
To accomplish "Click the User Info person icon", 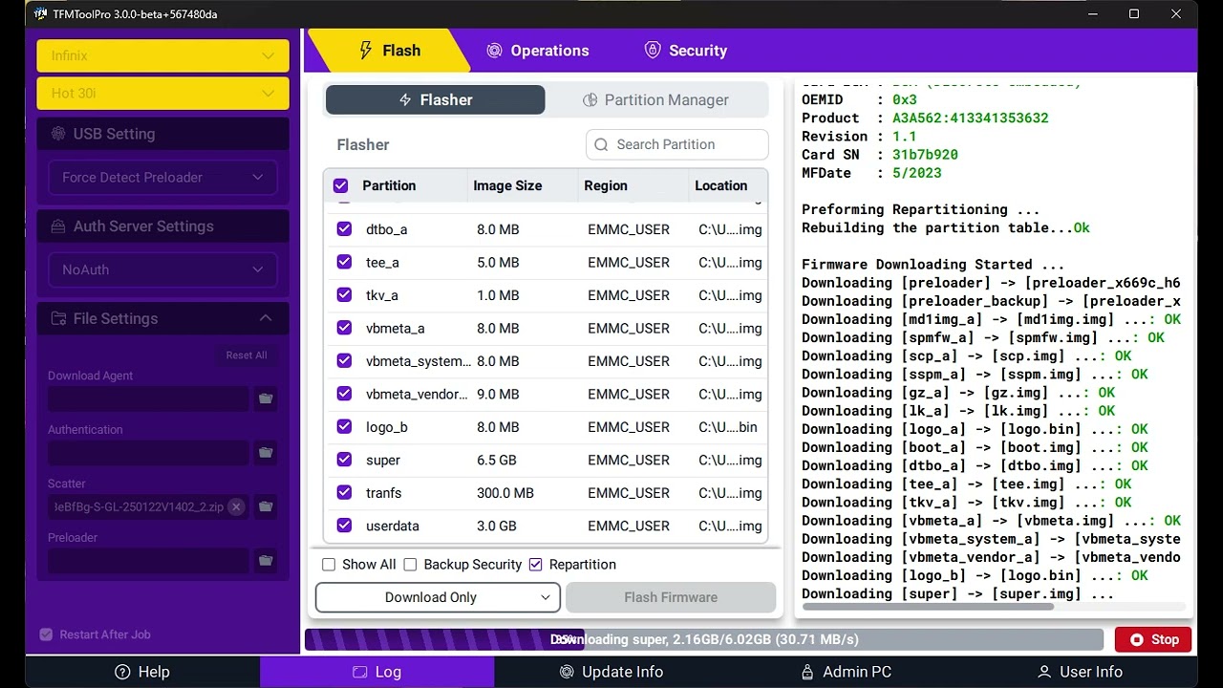I will click(x=1044, y=672).
